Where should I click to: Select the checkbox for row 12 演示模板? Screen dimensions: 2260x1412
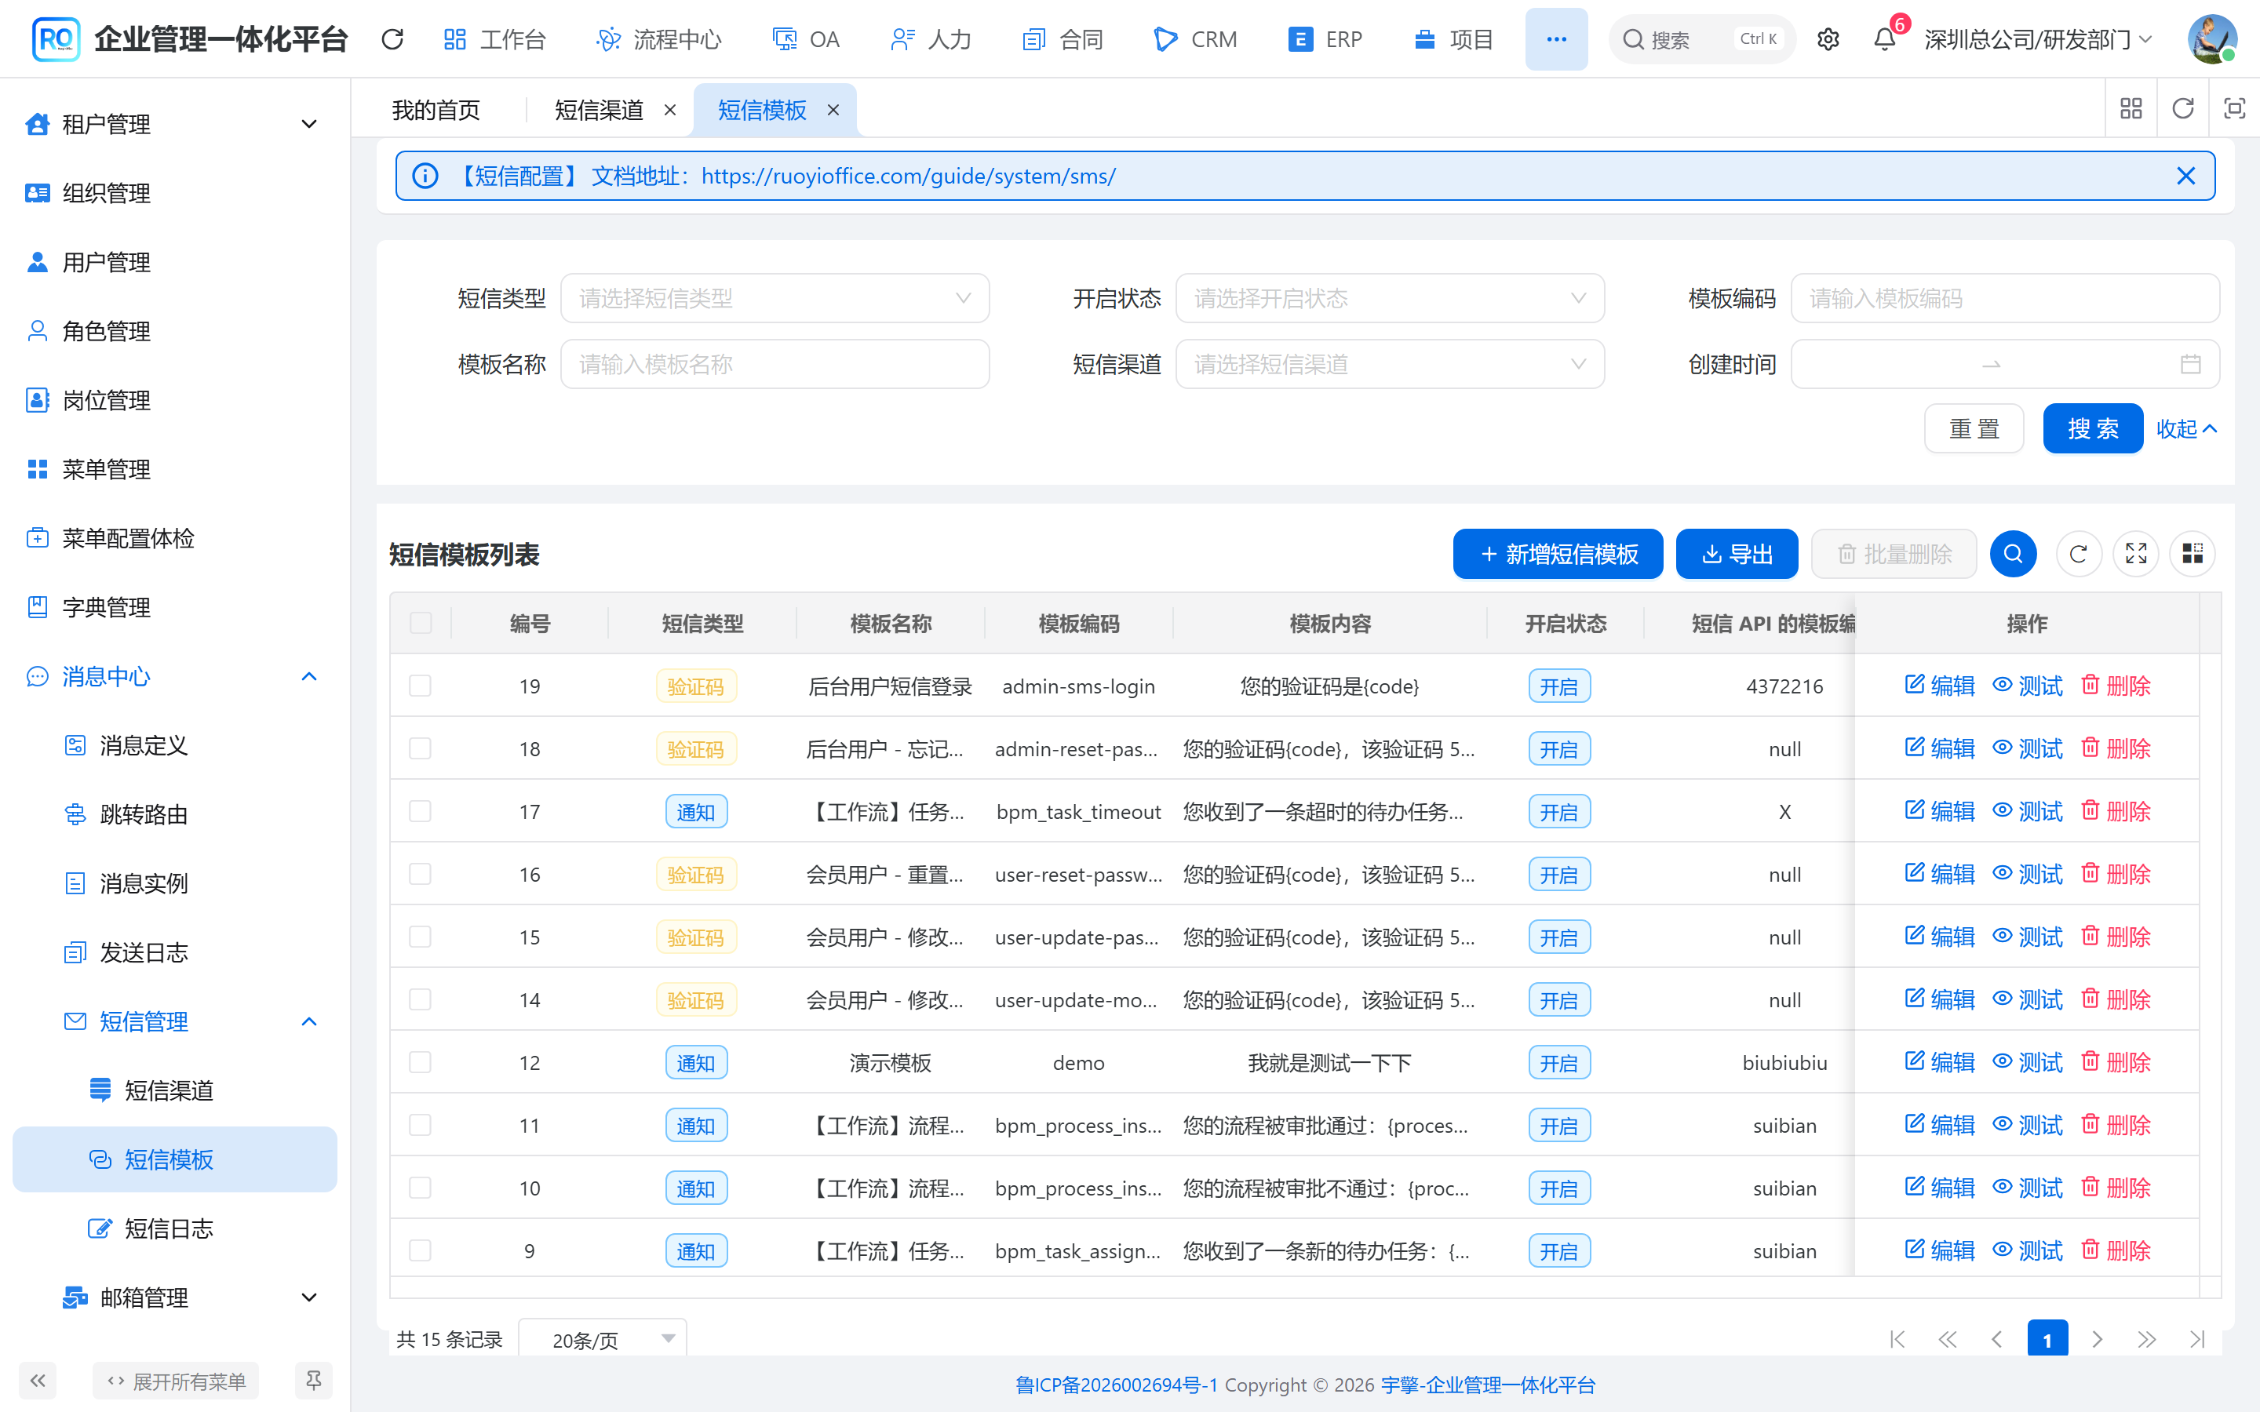point(421,1062)
